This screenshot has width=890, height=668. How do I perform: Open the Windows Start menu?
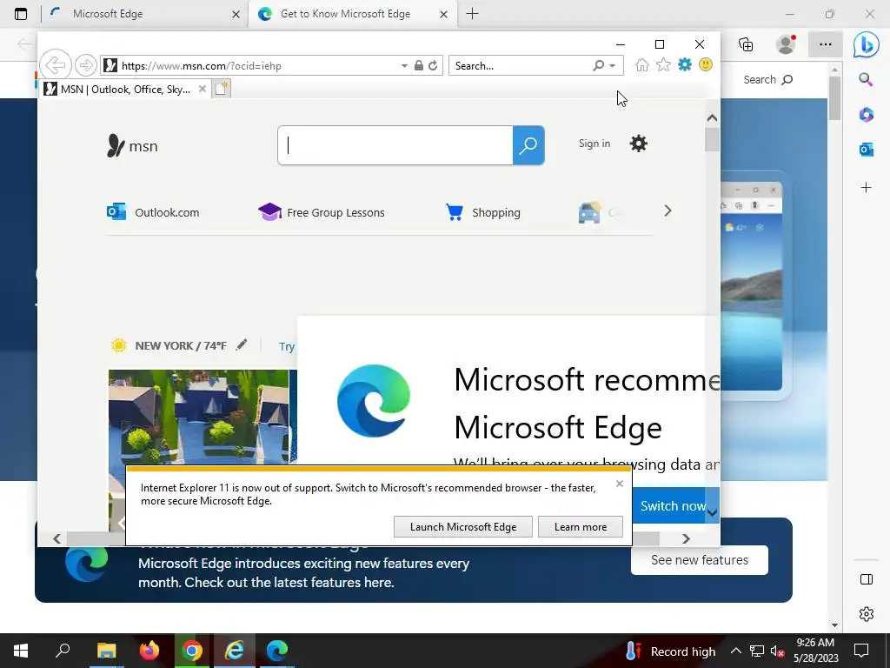pos(21,651)
